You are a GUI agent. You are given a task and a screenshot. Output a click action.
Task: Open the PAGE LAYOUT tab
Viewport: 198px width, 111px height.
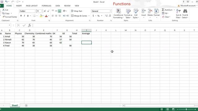tap(32, 6)
